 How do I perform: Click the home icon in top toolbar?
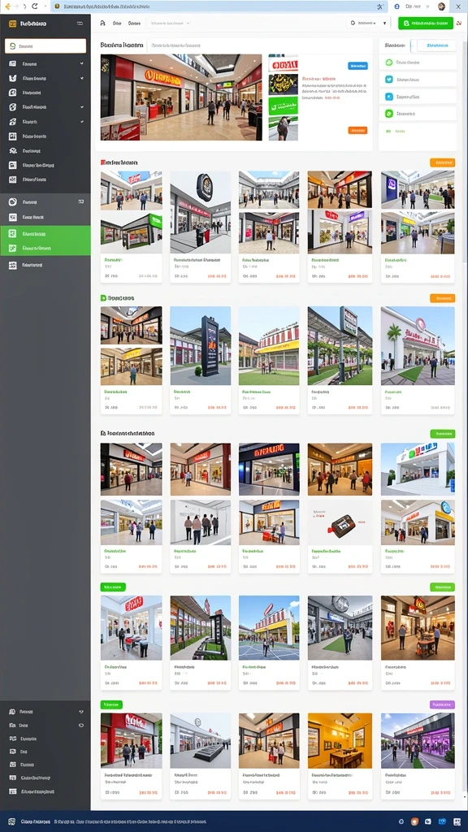(x=102, y=24)
